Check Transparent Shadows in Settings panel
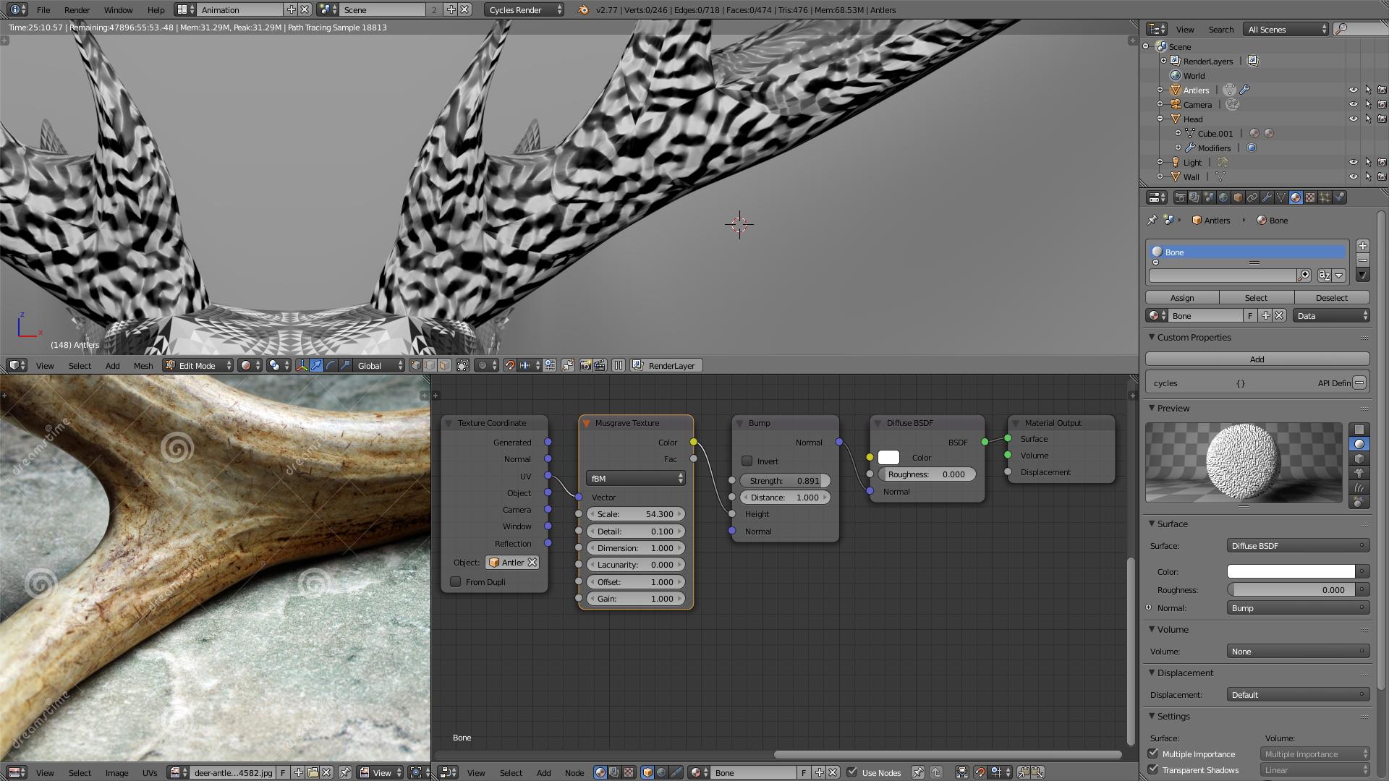 click(1152, 770)
